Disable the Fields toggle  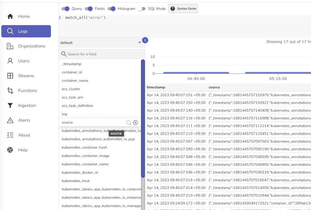88,9
